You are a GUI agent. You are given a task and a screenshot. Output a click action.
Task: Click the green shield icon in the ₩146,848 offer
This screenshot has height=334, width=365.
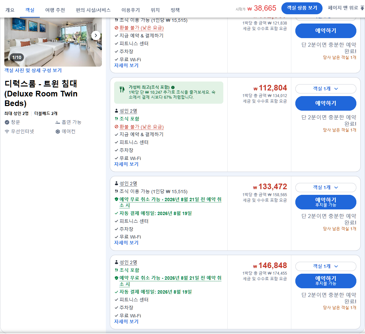click(116, 278)
